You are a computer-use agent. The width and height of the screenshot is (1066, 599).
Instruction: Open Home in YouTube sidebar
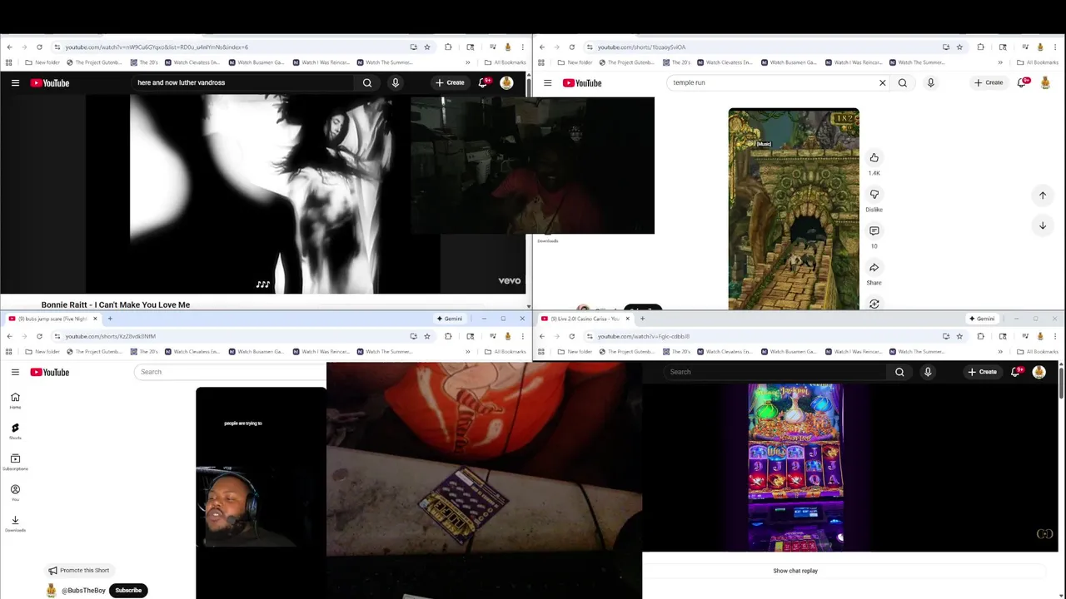(15, 400)
